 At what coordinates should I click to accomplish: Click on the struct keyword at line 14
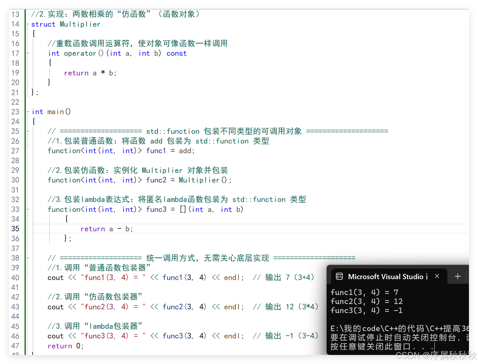(x=43, y=24)
